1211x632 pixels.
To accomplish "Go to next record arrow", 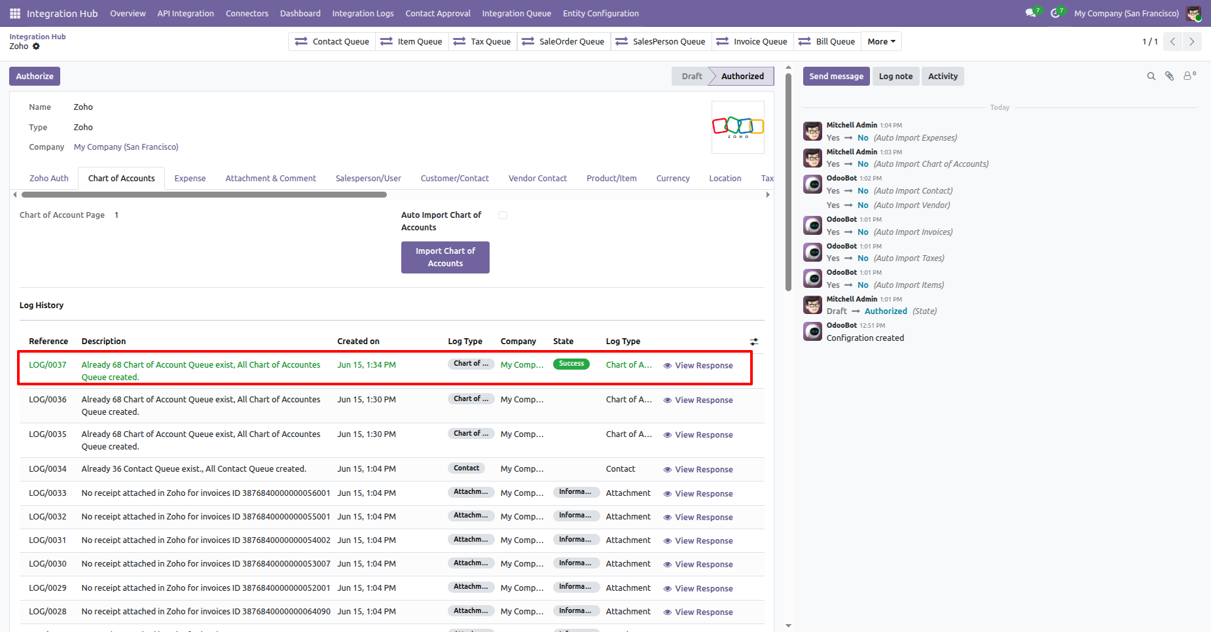I will tap(1192, 41).
